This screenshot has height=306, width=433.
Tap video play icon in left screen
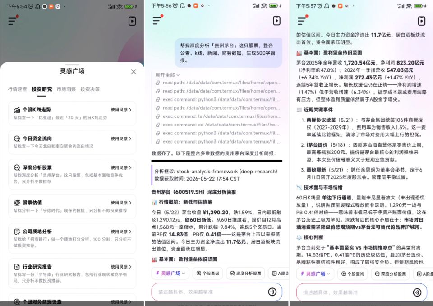click(x=132, y=21)
